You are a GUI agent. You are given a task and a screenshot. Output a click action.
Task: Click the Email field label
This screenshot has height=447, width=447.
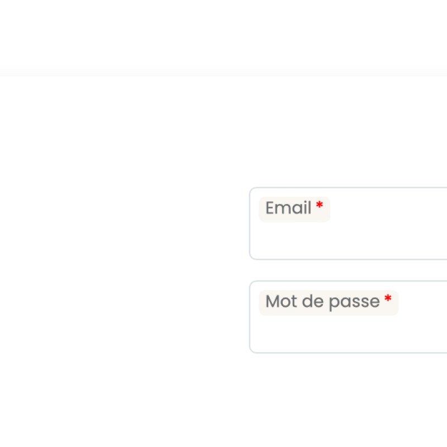(x=288, y=208)
